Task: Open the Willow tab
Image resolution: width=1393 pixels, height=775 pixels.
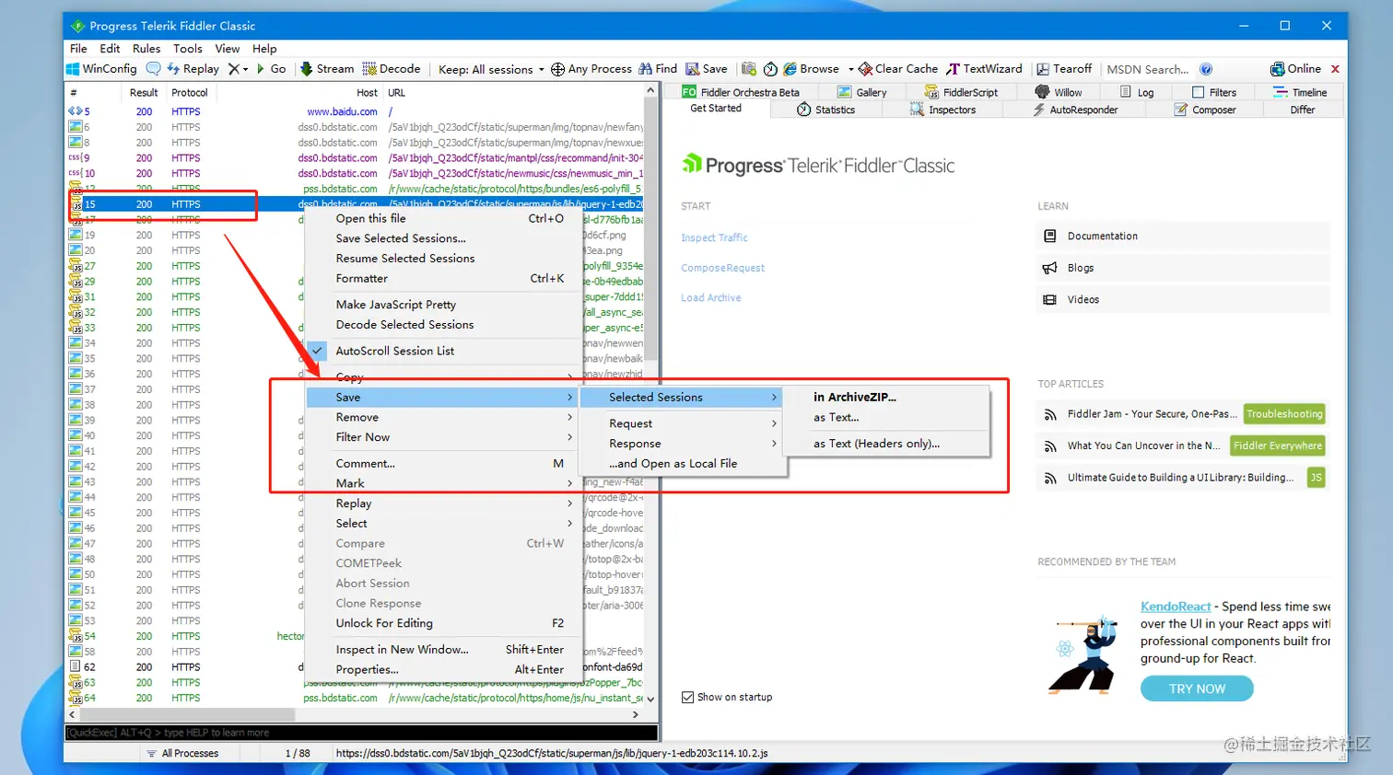Action: [1059, 92]
